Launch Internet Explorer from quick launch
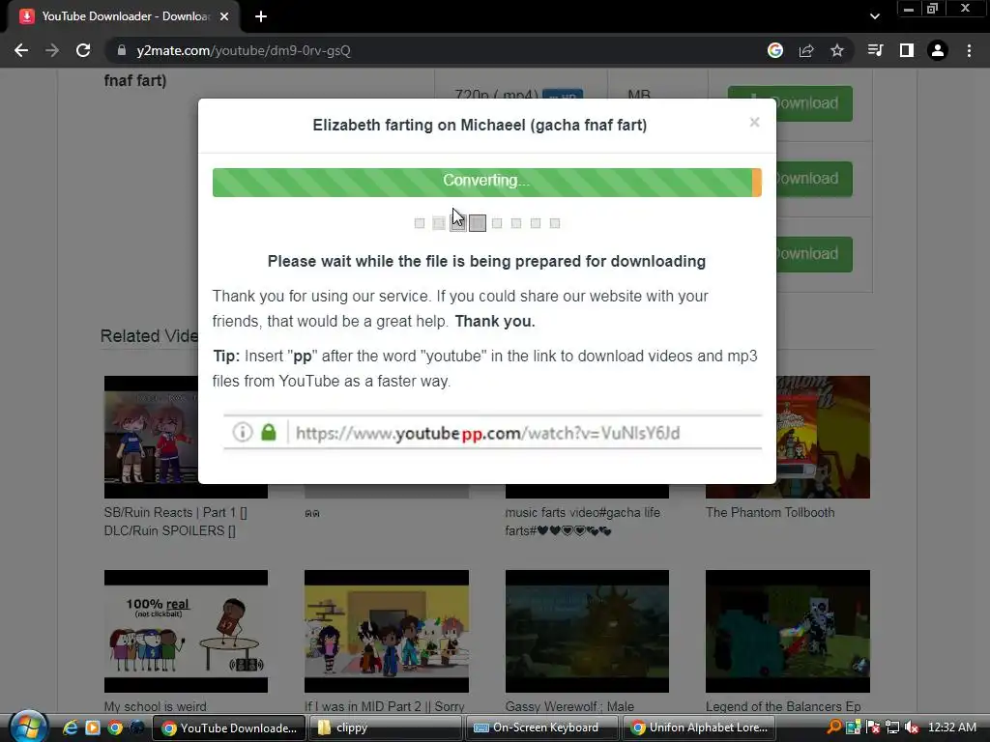Viewport: 990px width, 742px height. tap(70, 728)
